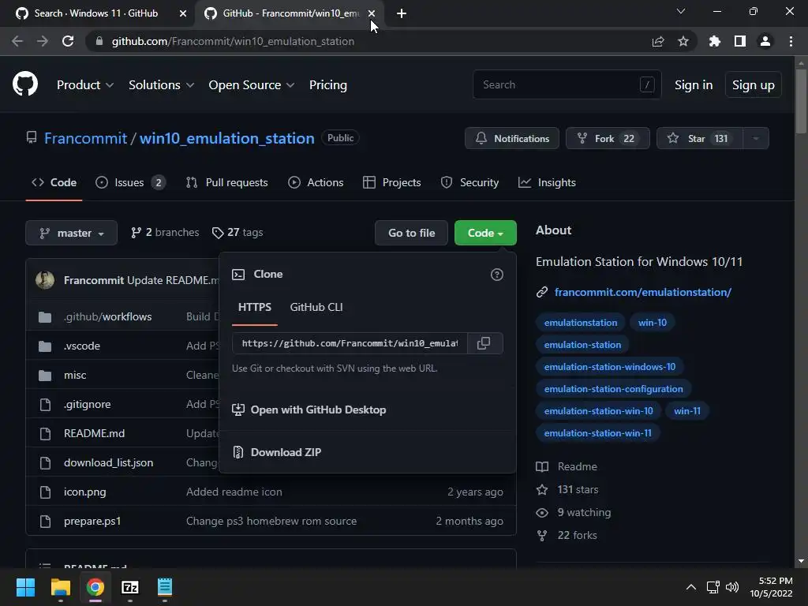This screenshot has height=606, width=808.
Task: Open Chrome side panel icon
Action: [x=740, y=41]
